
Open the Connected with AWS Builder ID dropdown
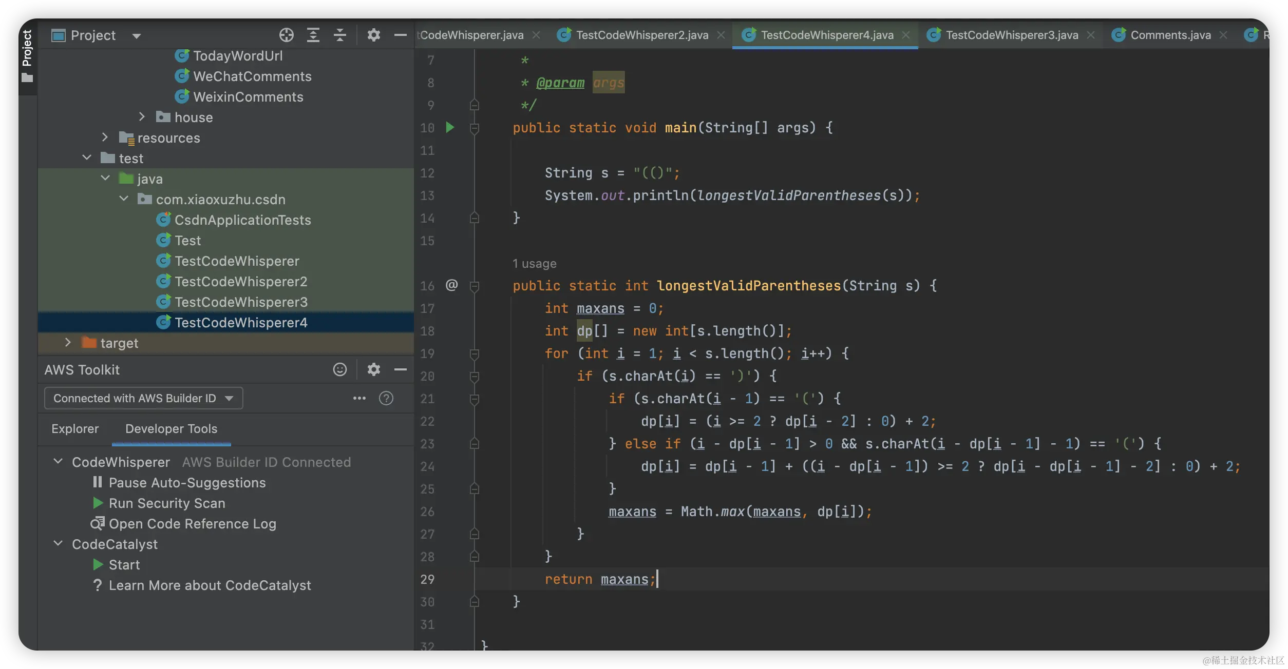tap(143, 398)
